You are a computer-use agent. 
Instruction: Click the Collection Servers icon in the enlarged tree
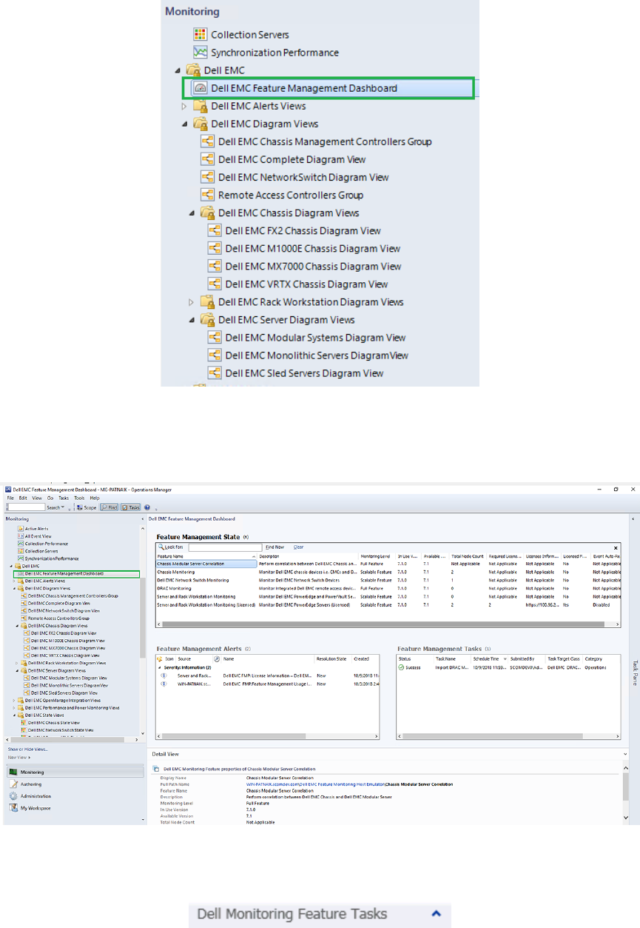pyautogui.click(x=200, y=35)
